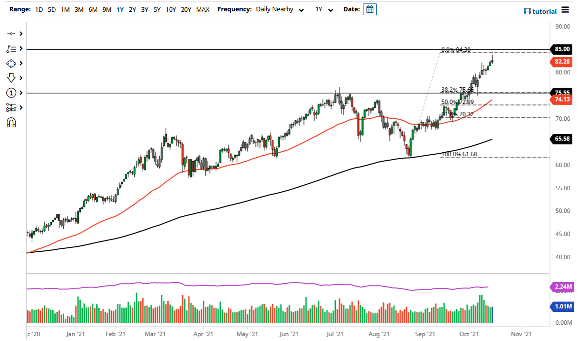
Task: Click the 75.55 horizontal level label
Action: [562, 92]
